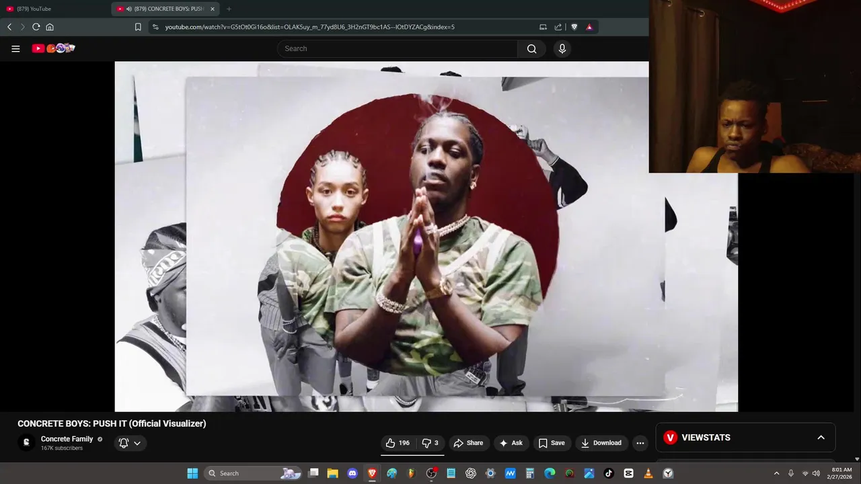
Task: Go to YouTube home via logo
Action: pyautogui.click(x=53, y=48)
